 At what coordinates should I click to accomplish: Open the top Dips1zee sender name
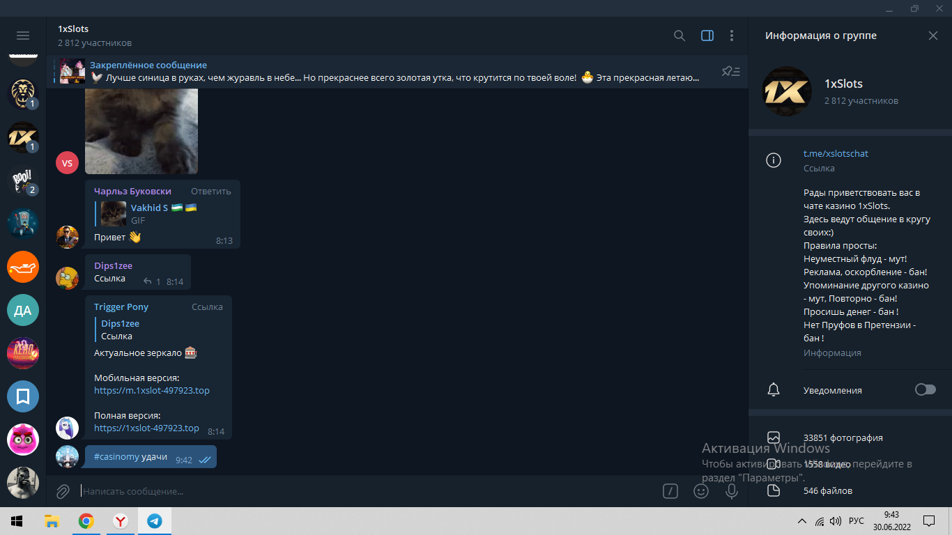coord(113,265)
